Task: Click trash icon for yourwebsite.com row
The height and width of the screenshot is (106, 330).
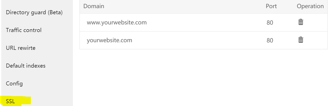Action: 301,40
